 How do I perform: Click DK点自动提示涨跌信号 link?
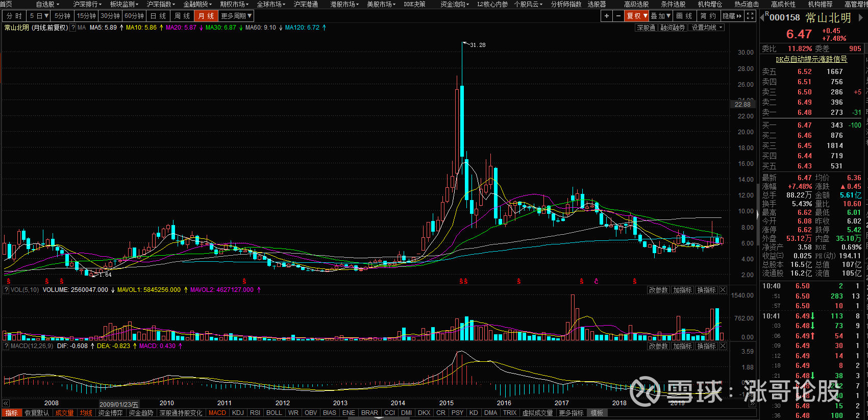coord(811,59)
